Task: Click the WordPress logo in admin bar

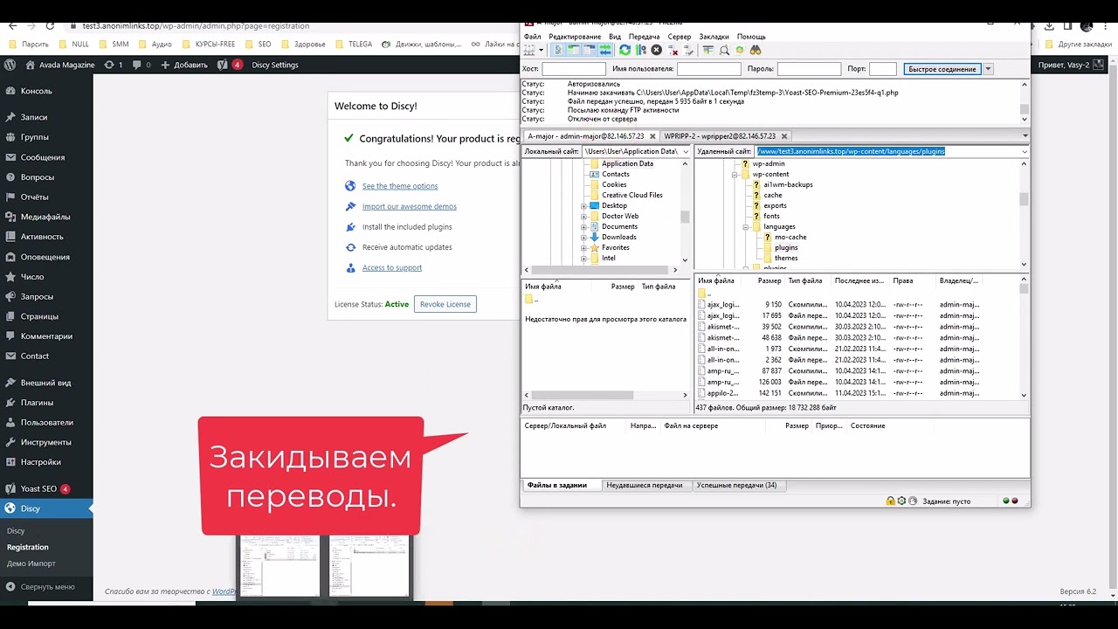Action: pyautogui.click(x=10, y=65)
